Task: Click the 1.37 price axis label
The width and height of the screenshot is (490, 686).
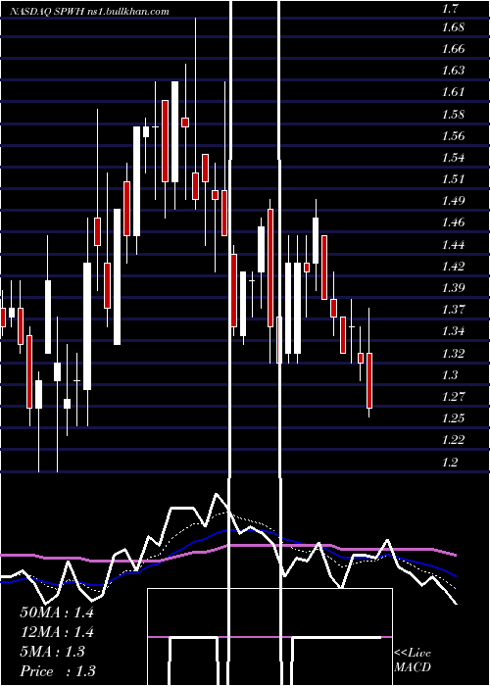Action: pos(453,310)
